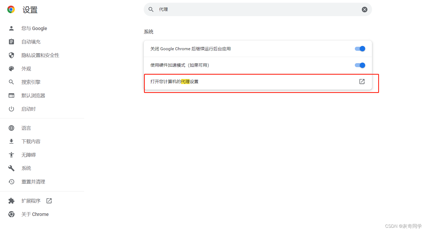This screenshot has height=231, width=426.
Task: Click the magnifier icon for 搜索引擎
Action: 11,82
